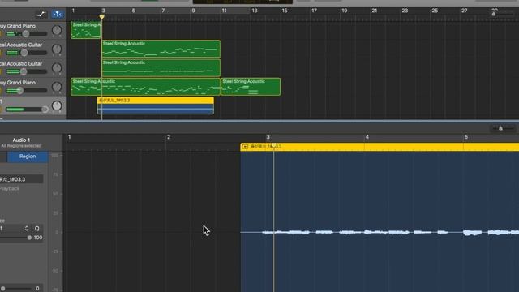Screen dimensions: 519x292
Task: Click the 'Audio 1' editor title text
Action: [21, 140]
